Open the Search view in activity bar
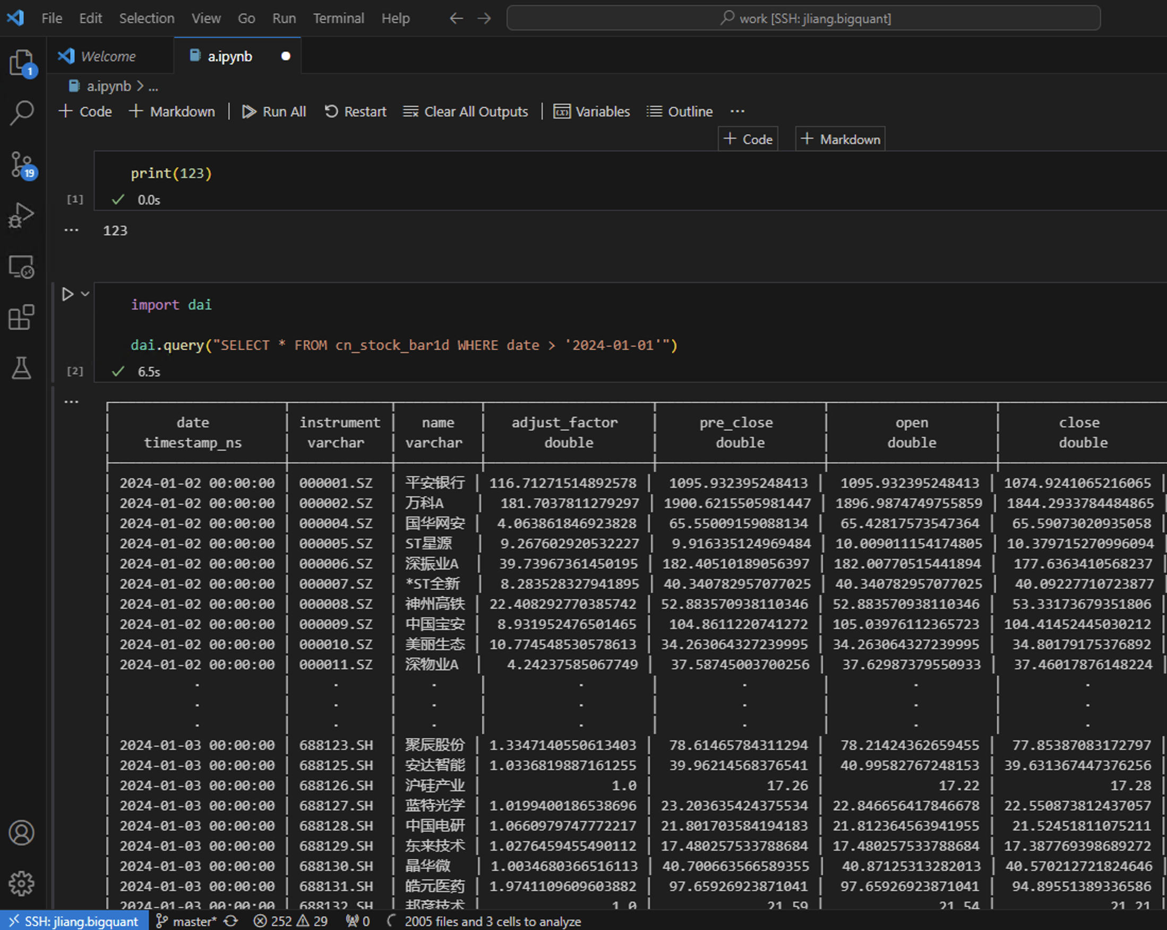Viewport: 1167px width, 930px height. click(22, 113)
